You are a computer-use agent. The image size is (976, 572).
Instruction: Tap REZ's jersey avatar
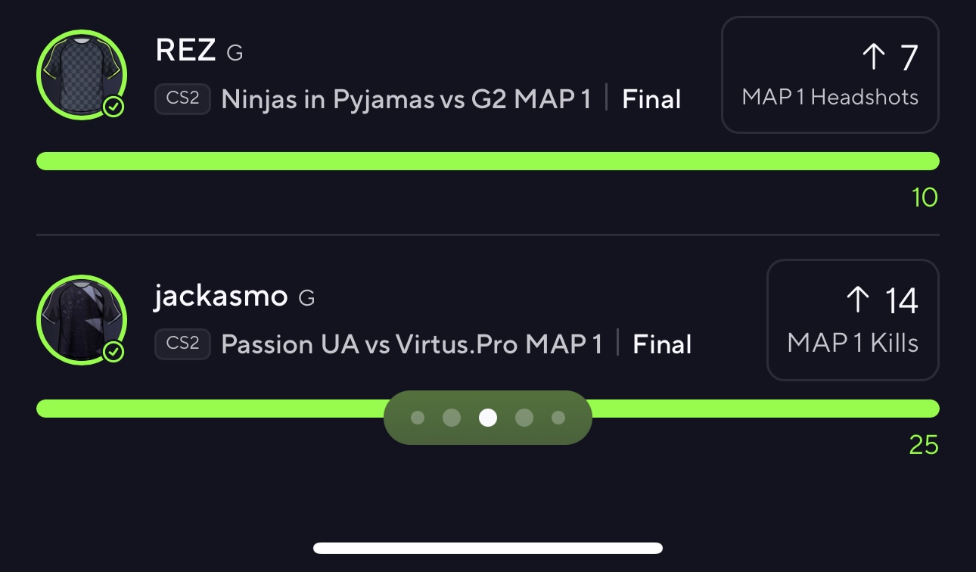pos(81,74)
